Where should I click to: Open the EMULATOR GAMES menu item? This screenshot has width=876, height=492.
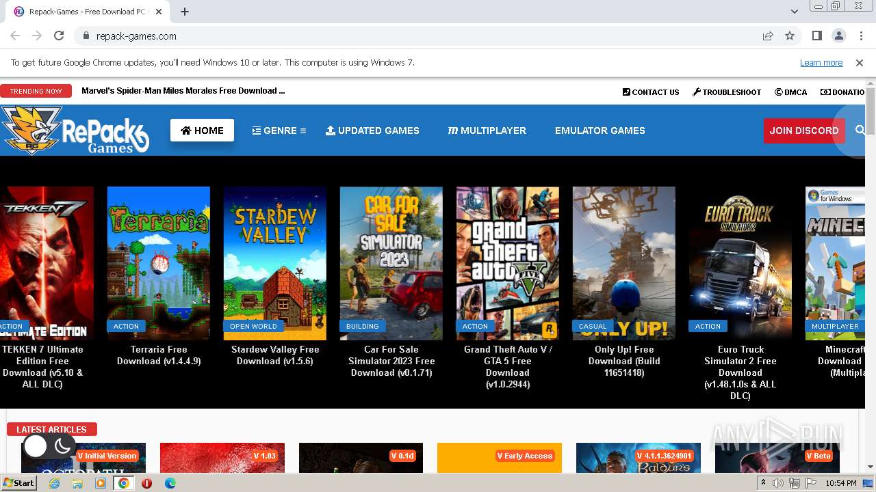600,131
